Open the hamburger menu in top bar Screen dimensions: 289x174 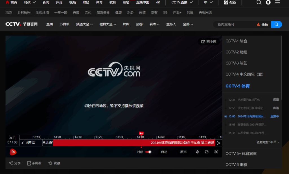click(277, 3)
